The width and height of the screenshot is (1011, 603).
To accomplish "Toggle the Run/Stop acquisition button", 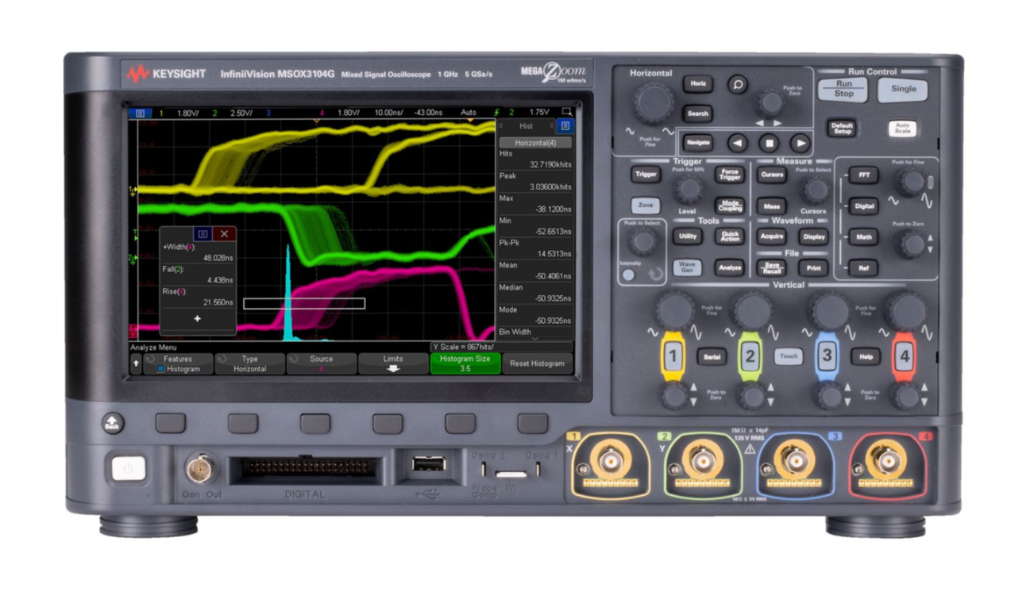I will (843, 89).
